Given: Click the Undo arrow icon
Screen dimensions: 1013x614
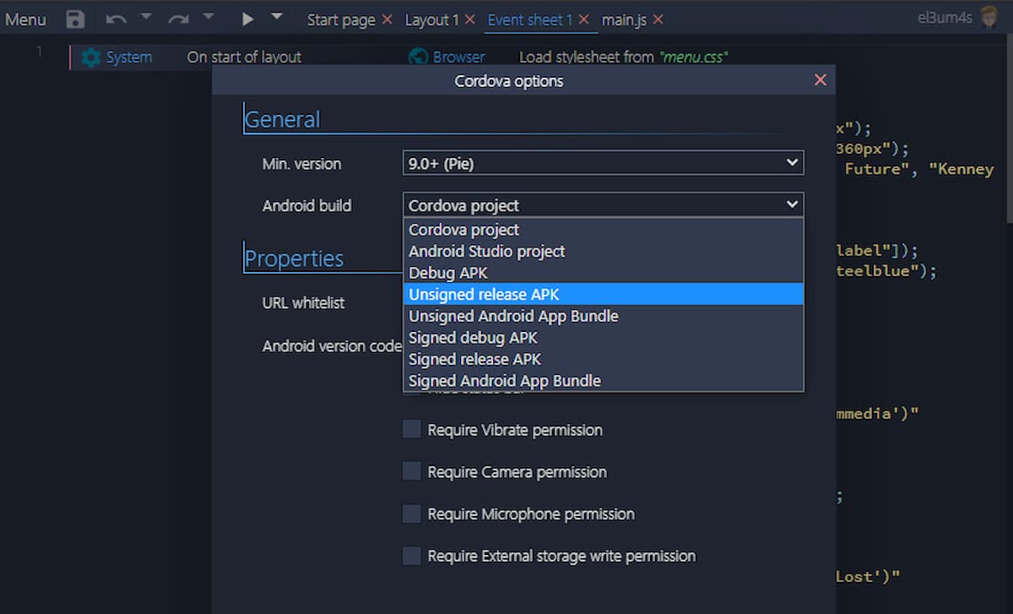Looking at the screenshot, I should [x=116, y=19].
